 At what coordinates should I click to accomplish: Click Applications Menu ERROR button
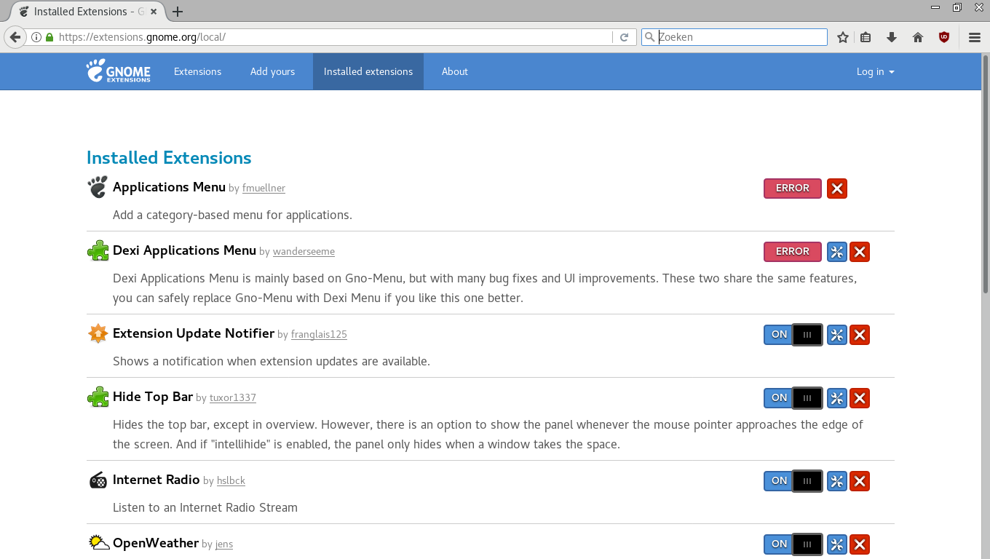pos(792,189)
